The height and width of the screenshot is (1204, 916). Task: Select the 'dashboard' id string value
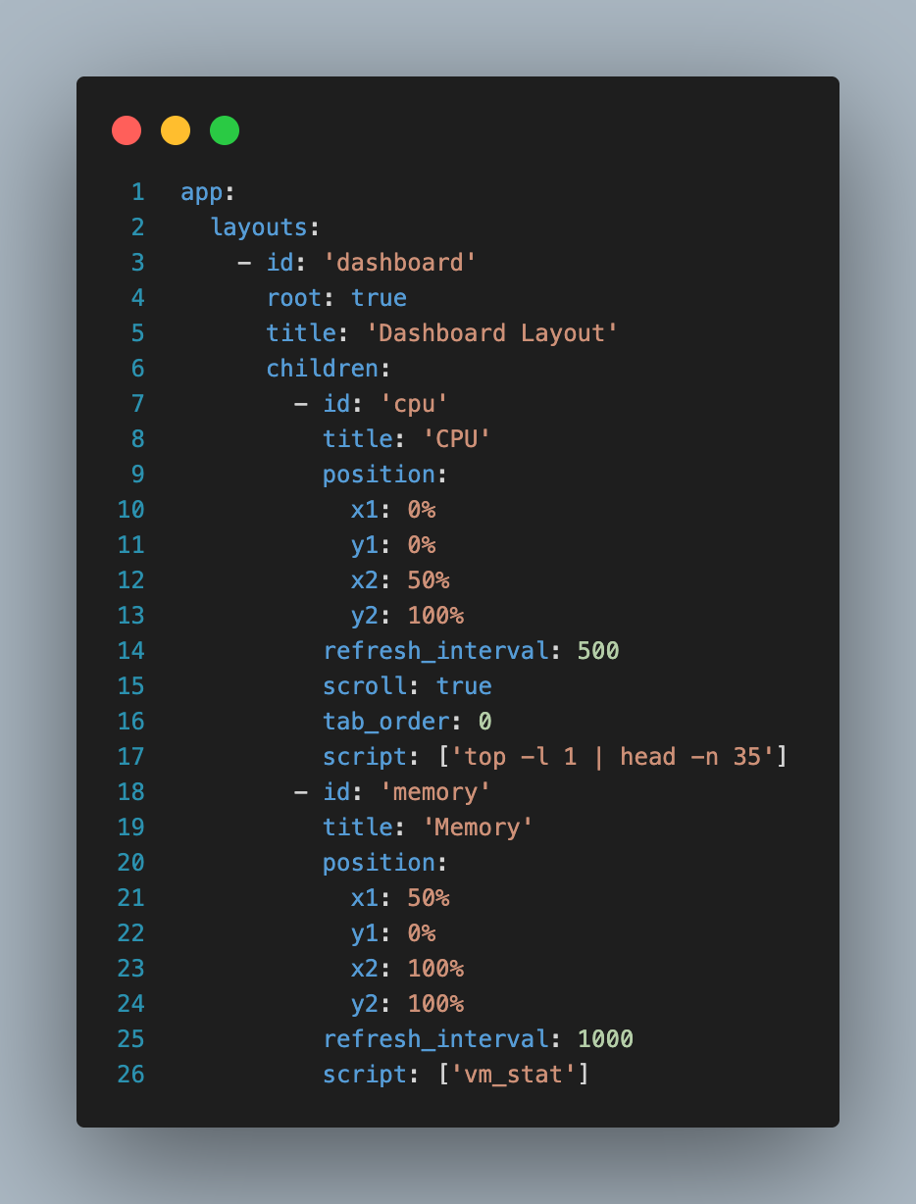(400, 263)
